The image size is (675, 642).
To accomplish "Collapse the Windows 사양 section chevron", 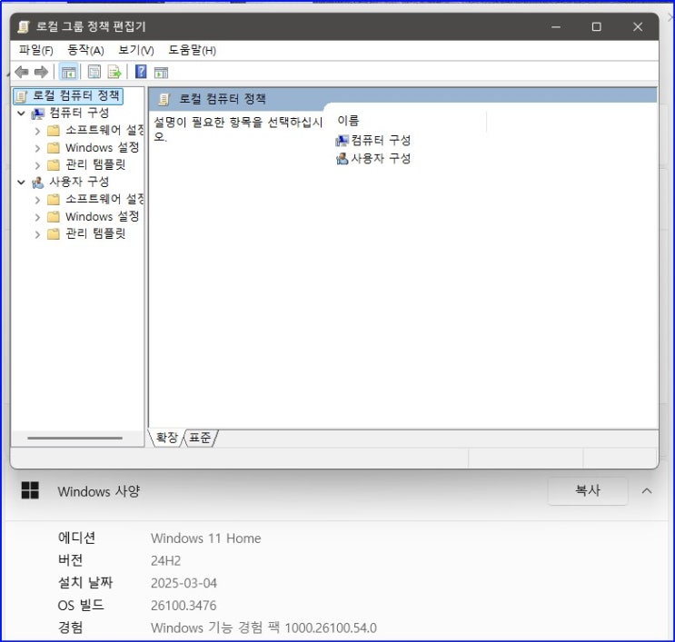I will click(x=647, y=491).
